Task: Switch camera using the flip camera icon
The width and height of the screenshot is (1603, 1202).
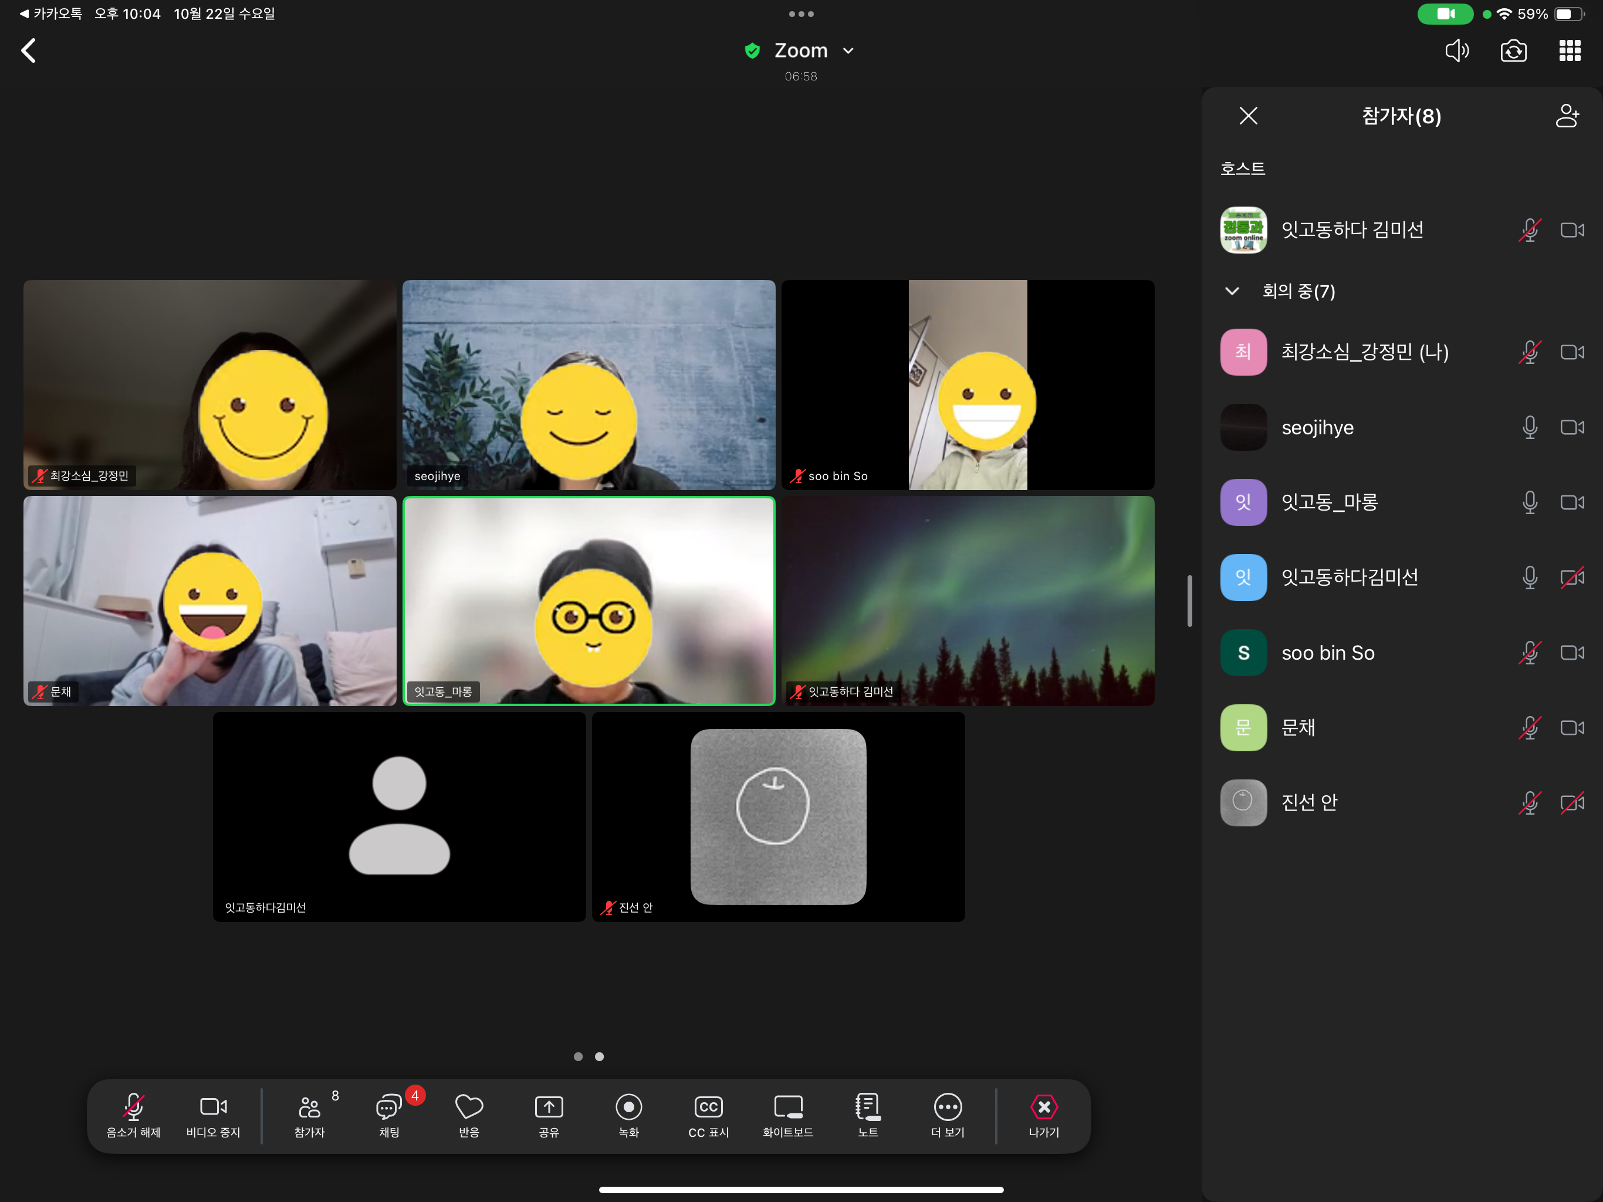Action: 1513,50
